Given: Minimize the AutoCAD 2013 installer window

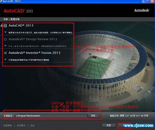Looking at the screenshot, I should [x=144, y=1].
